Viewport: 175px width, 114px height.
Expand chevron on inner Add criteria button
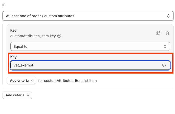pos(32,81)
